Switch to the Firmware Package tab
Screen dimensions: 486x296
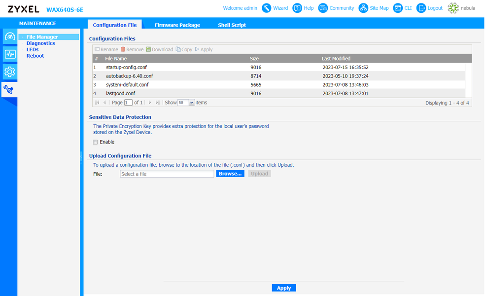coord(177,25)
